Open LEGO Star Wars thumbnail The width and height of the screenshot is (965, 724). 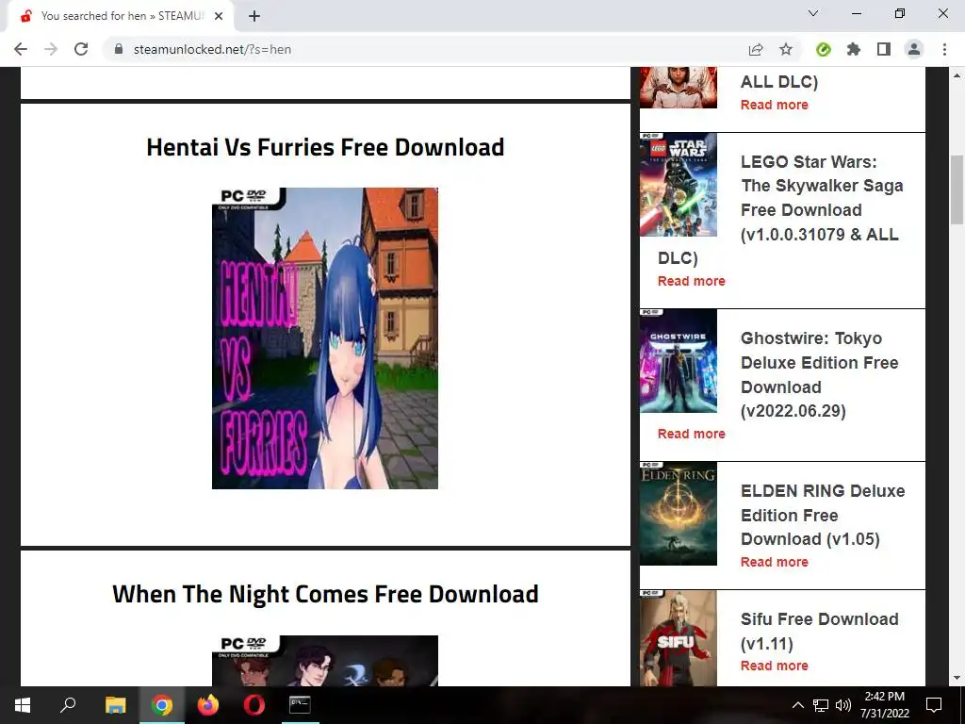tap(679, 185)
